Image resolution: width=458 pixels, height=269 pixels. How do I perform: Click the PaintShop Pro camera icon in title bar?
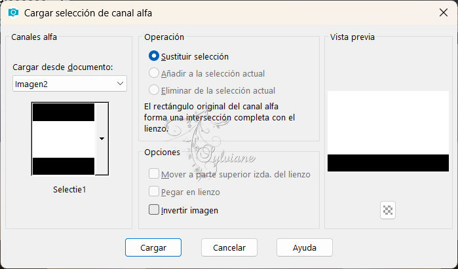(x=14, y=12)
